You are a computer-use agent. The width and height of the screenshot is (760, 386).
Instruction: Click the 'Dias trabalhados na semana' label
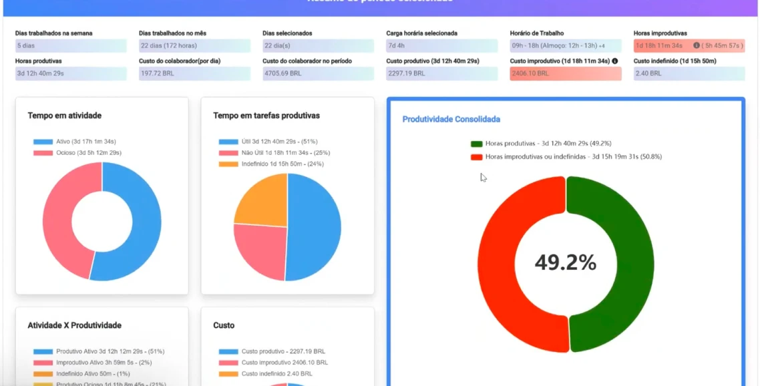coord(54,33)
